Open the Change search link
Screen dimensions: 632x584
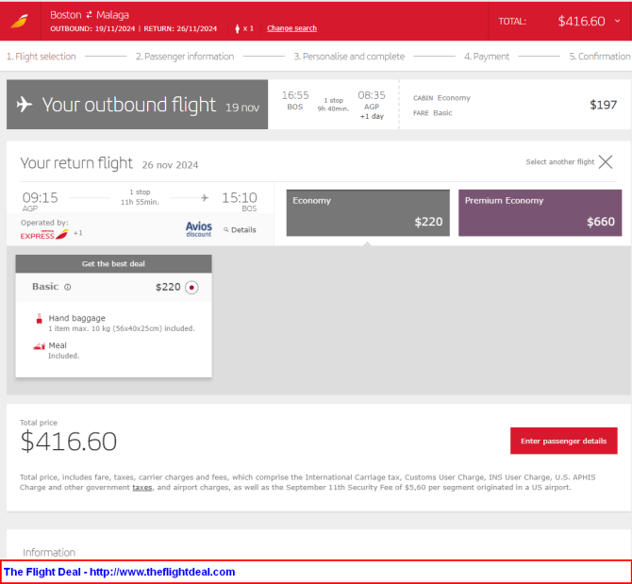point(291,28)
